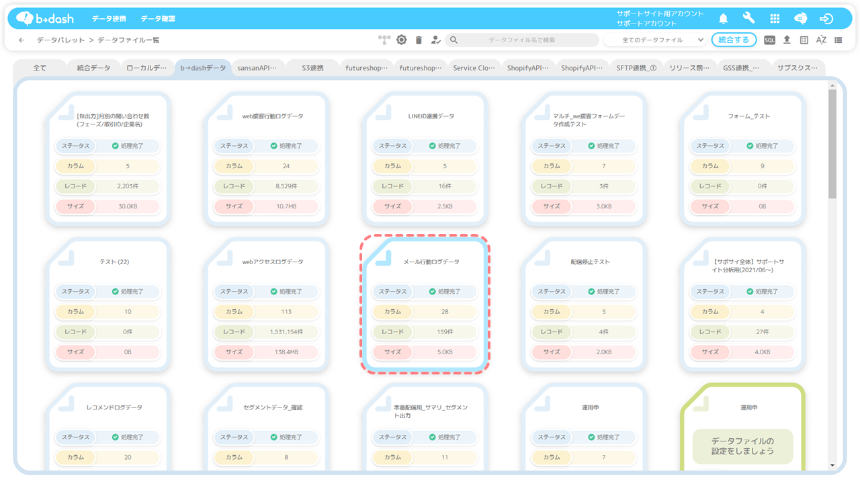Open the SQL icon
Viewport: 860px width, 484px height.
[x=769, y=40]
